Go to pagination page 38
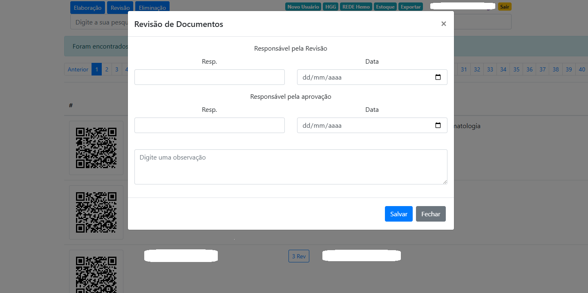This screenshot has height=293, width=588. pyautogui.click(x=555, y=69)
